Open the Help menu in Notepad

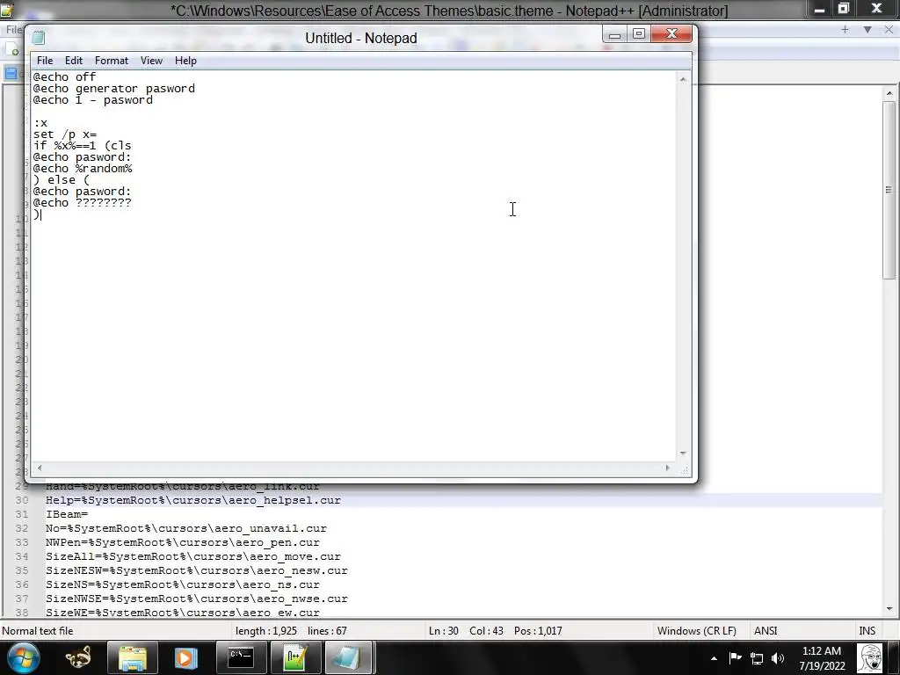click(x=185, y=61)
